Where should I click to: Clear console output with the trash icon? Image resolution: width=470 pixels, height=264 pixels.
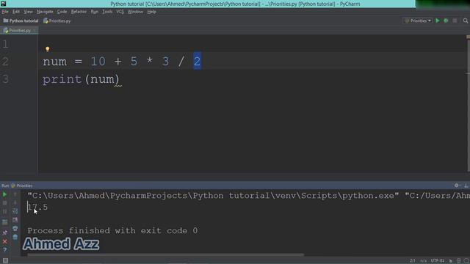pyautogui.click(x=15, y=237)
